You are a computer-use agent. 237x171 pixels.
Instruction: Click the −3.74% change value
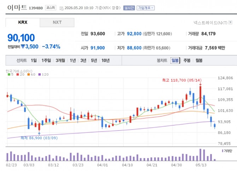click(x=51, y=47)
